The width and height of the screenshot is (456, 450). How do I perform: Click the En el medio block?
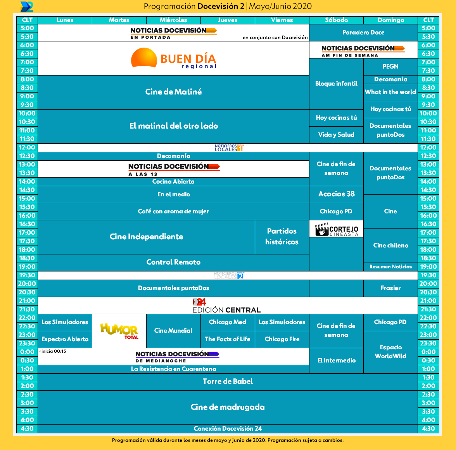point(174,195)
